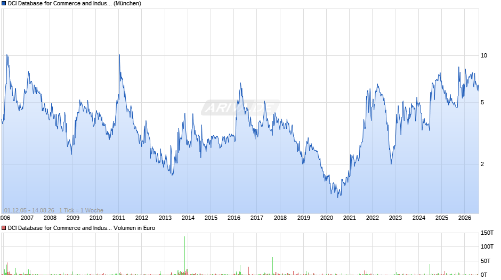Click the volume axis label 150T

point(487,233)
